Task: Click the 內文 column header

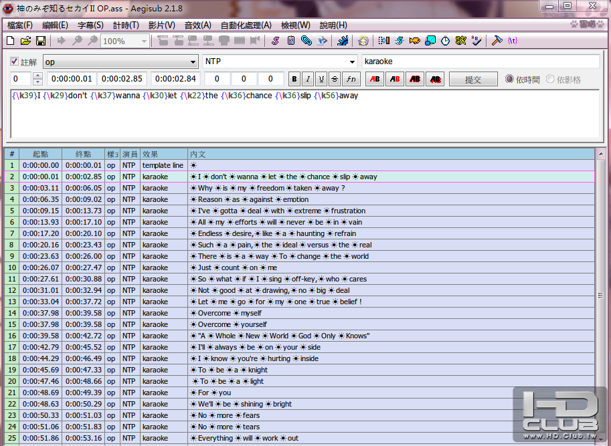Action: [x=391, y=154]
